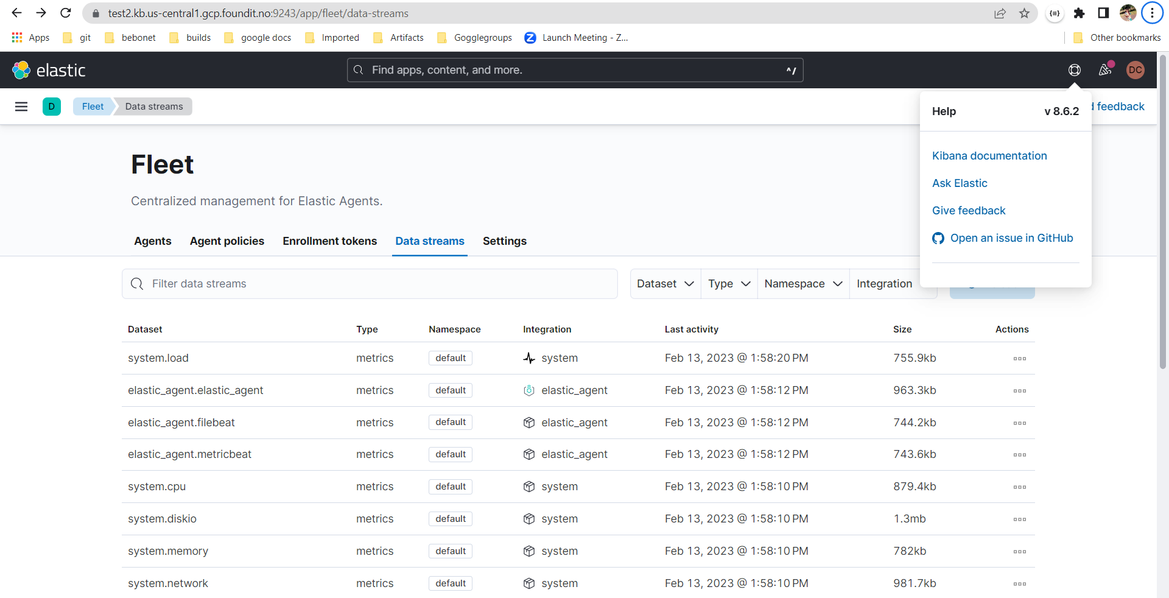This screenshot has width=1169, height=598.
Task: Click the system integration icon next to system.load
Action: [x=528, y=358]
